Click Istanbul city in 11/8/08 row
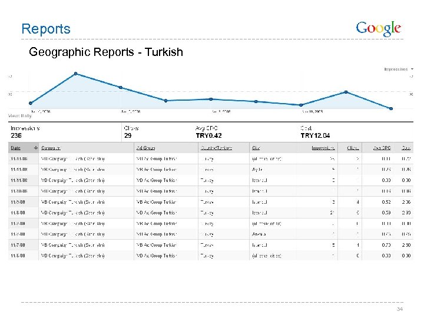The image size is (424, 318). pos(260,213)
